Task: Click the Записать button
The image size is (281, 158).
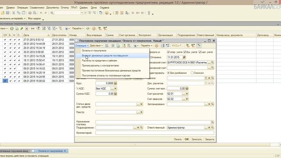Action: pyautogui.click(x=197, y=140)
